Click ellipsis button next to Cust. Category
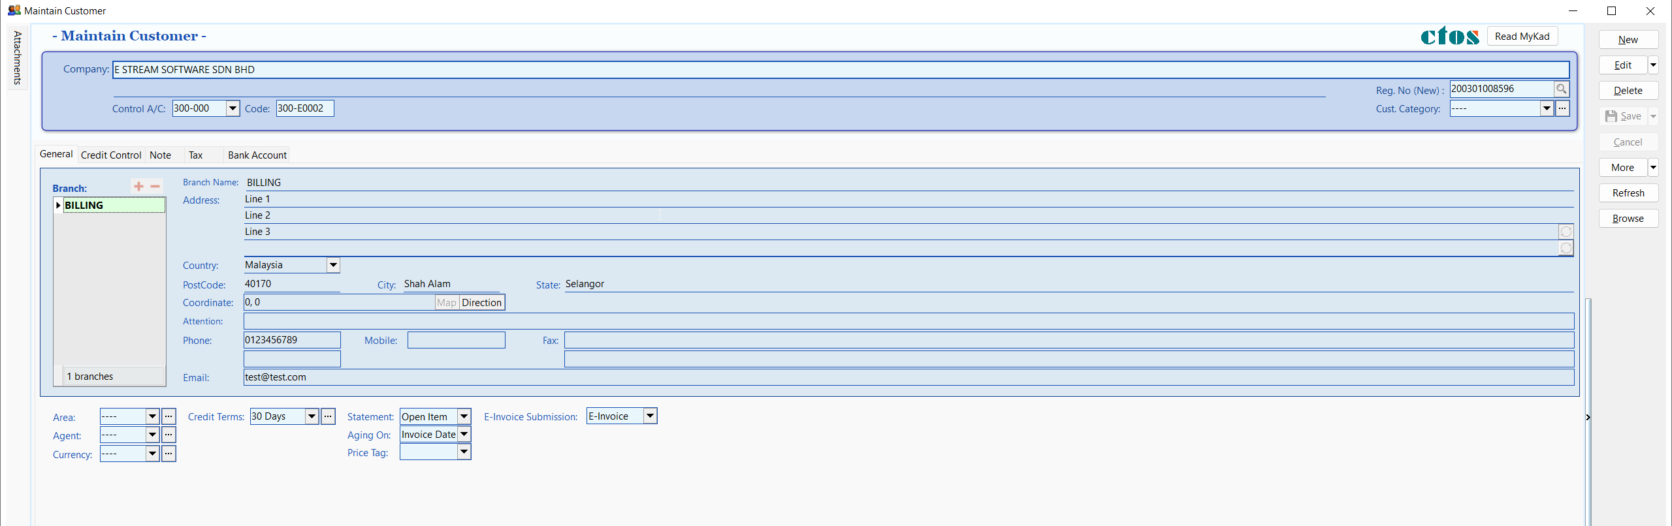 pyautogui.click(x=1562, y=109)
